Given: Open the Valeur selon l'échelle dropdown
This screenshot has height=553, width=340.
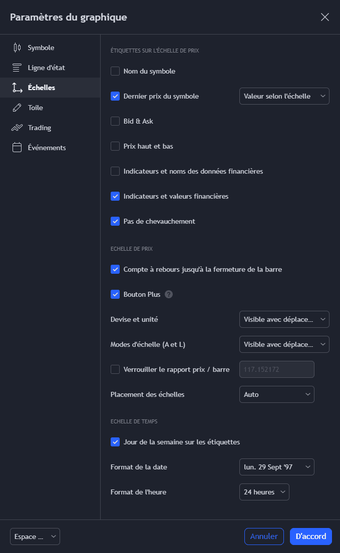Looking at the screenshot, I should [x=284, y=96].
